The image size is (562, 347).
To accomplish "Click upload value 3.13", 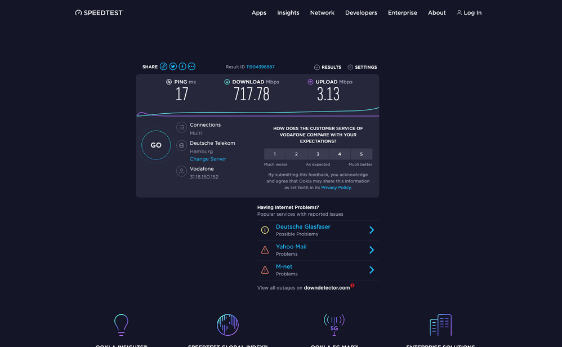I will click(328, 94).
